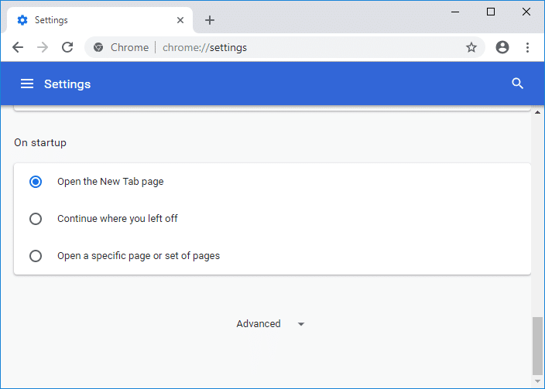This screenshot has width=545, height=389.
Task: Click the search icon in Settings header
Action: tap(518, 84)
